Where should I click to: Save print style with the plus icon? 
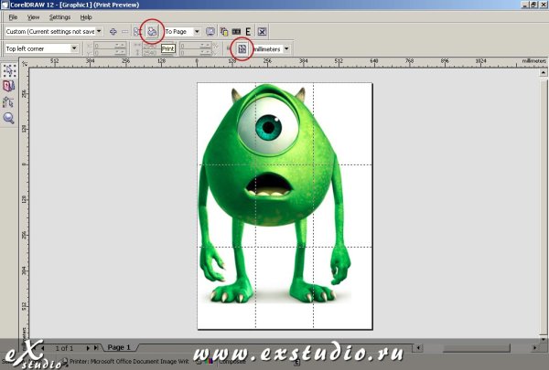point(113,32)
